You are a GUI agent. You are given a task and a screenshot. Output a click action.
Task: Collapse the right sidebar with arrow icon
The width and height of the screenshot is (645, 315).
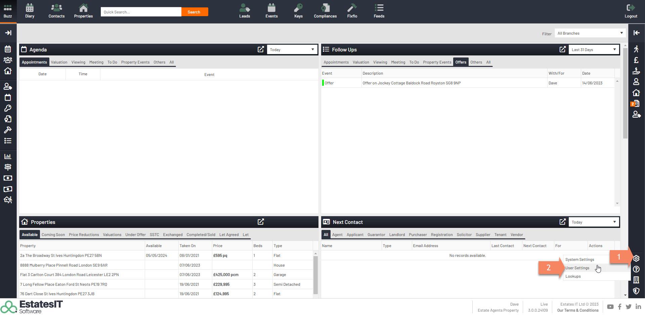[636, 33]
